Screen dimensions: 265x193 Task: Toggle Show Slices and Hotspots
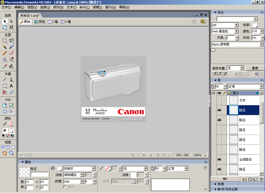11,112
